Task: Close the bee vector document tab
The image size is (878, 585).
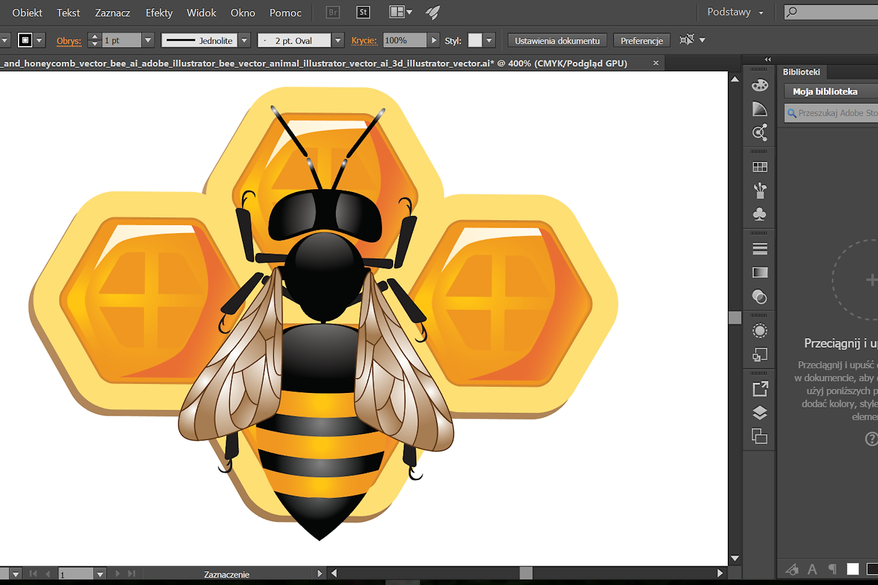Action: pos(656,63)
